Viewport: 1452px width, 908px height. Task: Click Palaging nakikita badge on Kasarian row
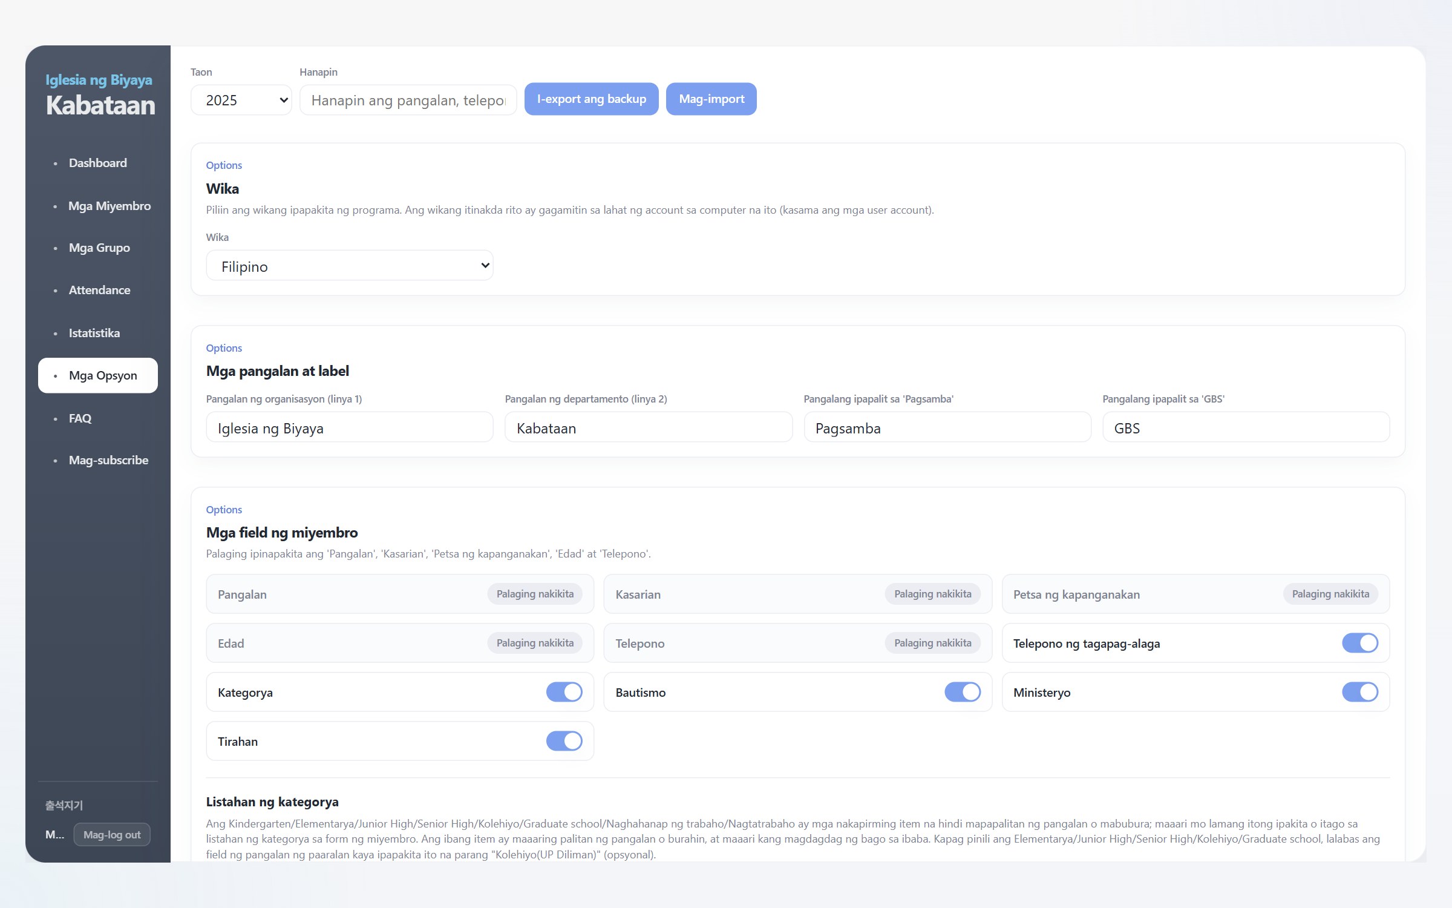pos(933,594)
